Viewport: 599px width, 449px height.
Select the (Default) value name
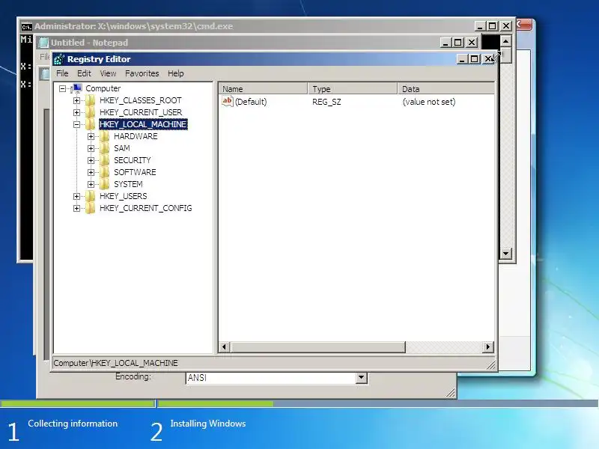(x=251, y=102)
